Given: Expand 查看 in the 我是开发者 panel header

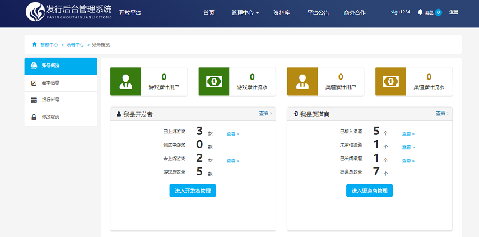Looking at the screenshot, I should pos(265,114).
